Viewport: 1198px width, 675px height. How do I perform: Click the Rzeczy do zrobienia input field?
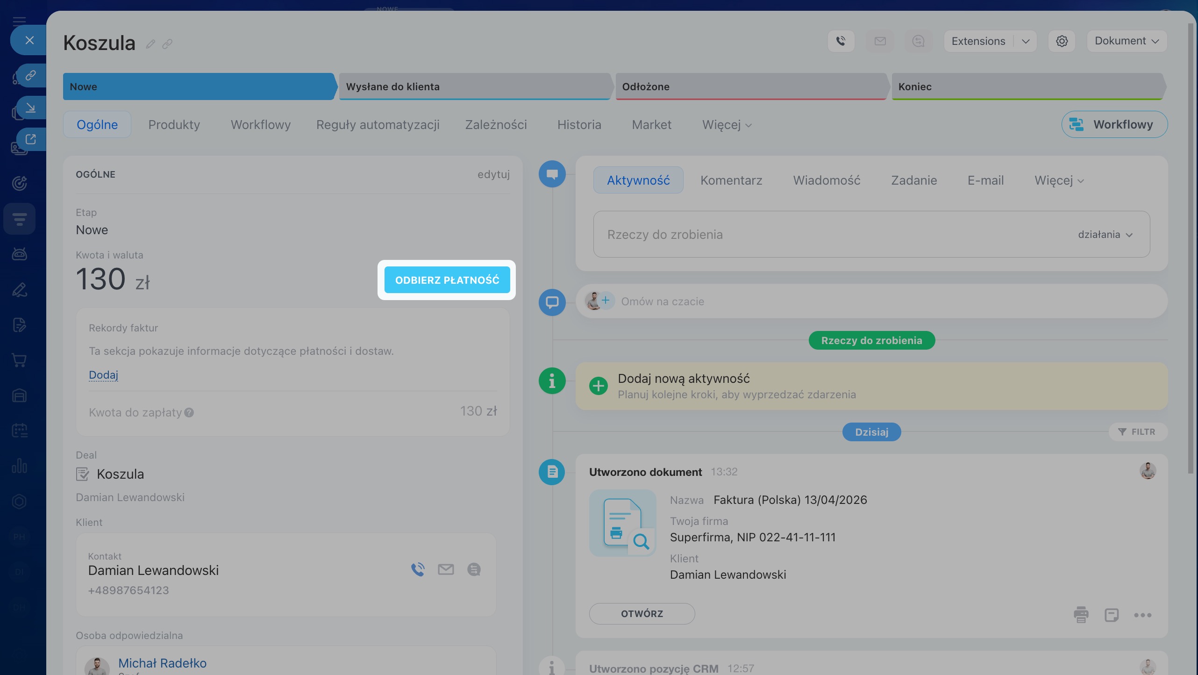[x=794, y=235]
